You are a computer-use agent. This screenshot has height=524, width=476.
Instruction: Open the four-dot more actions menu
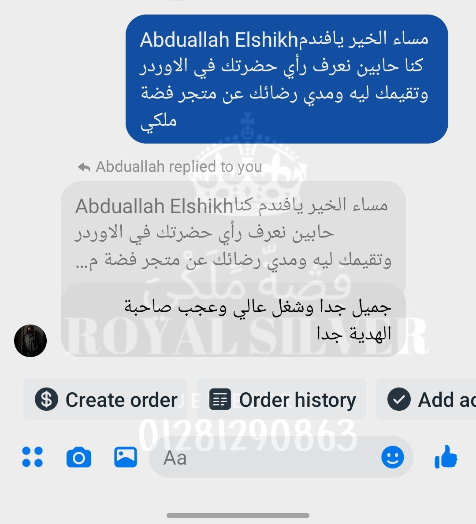33,457
